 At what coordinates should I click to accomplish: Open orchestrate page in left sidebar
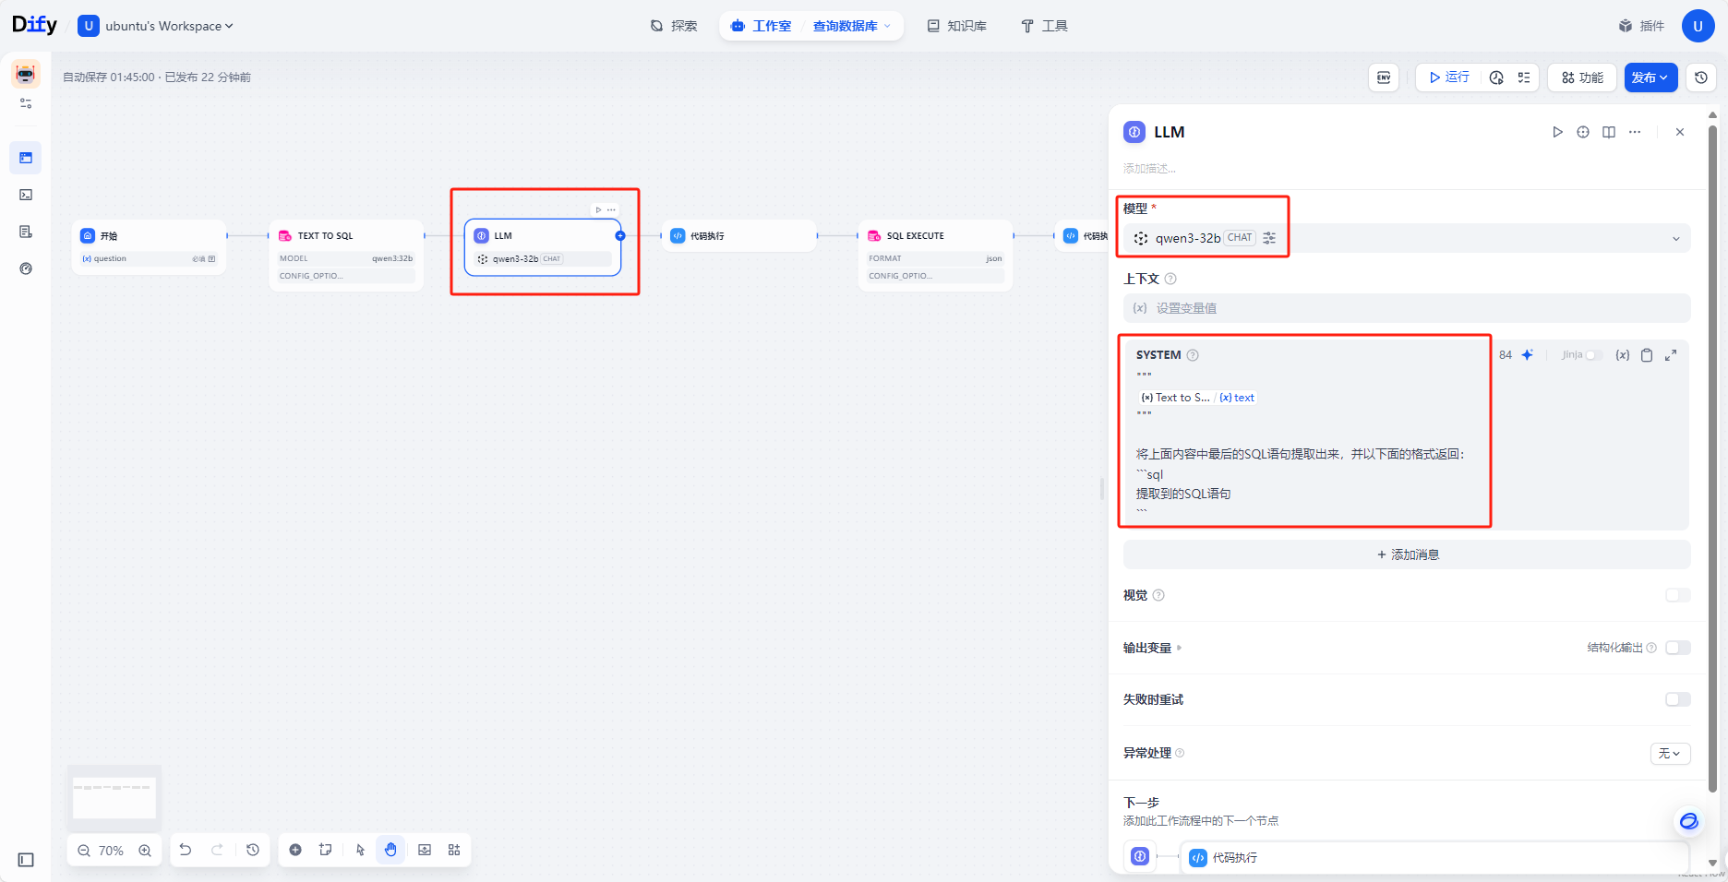click(x=26, y=158)
